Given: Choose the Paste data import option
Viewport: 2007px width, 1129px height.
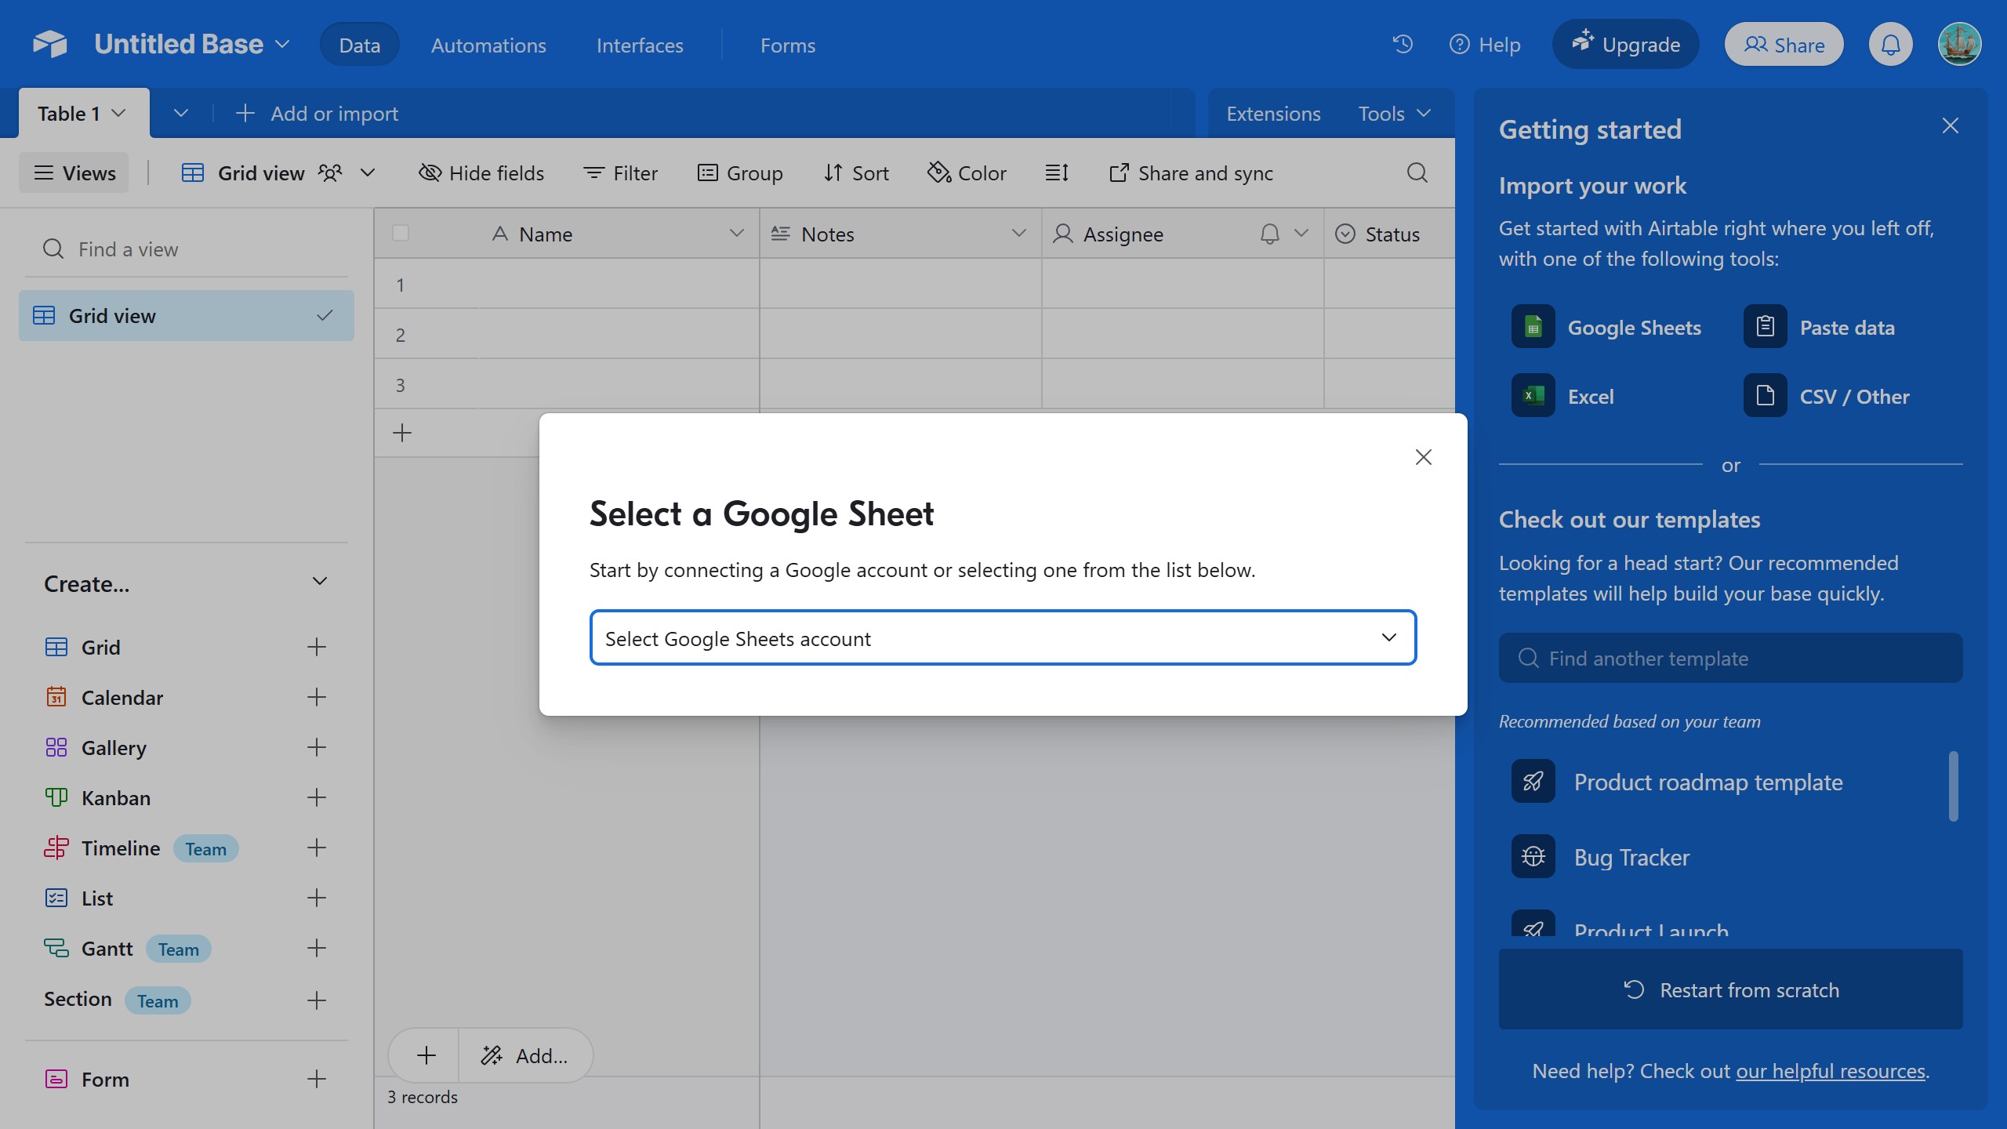Looking at the screenshot, I should [x=1819, y=327].
